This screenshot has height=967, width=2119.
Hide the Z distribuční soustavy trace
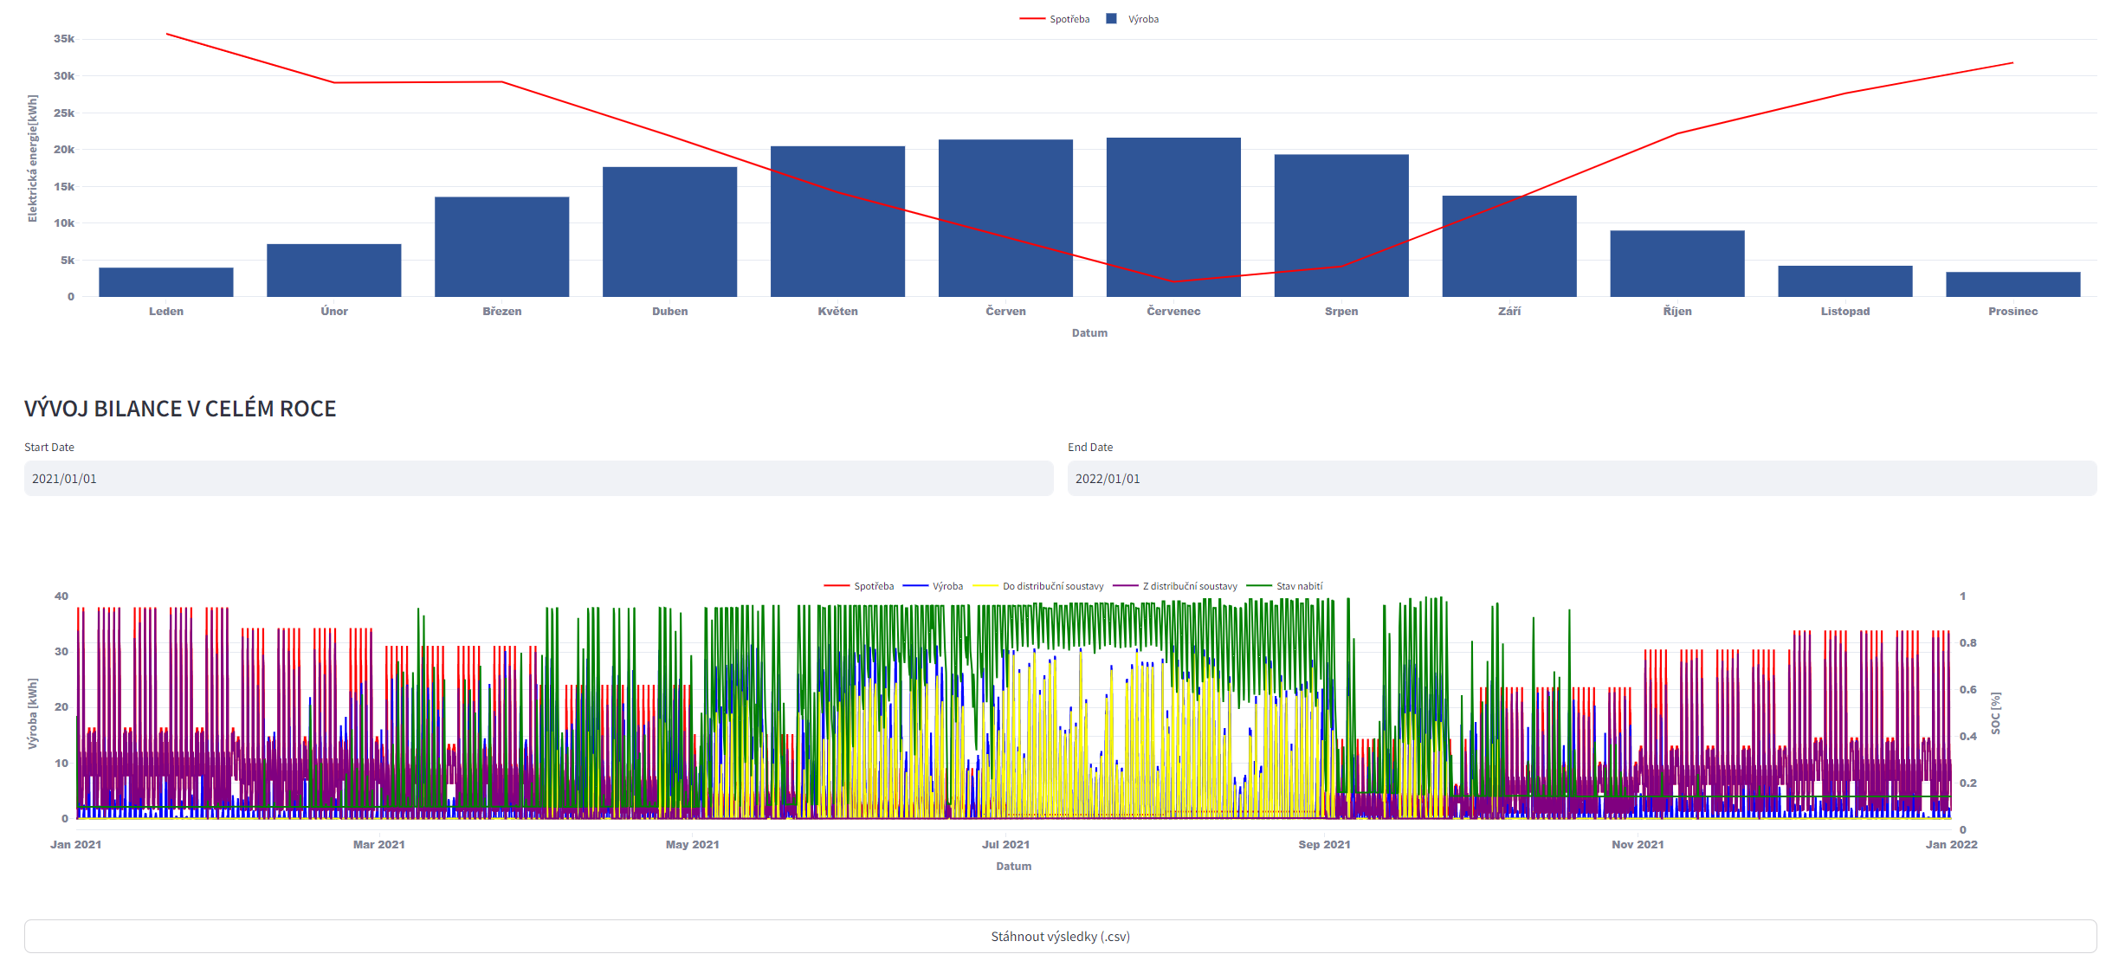pos(1175,586)
